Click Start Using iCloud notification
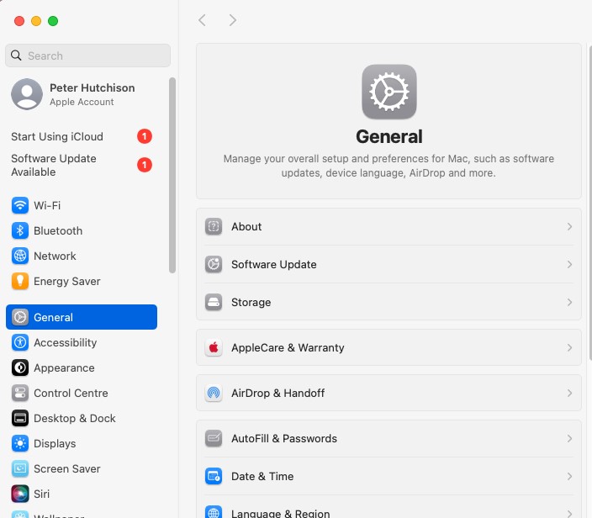Screen dimensions: 592x518 (57, 136)
